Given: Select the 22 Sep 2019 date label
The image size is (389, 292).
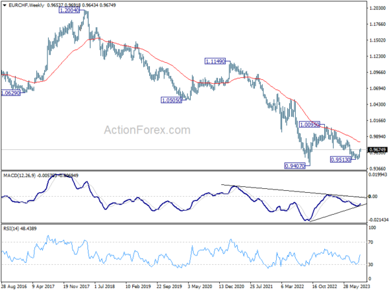Looking at the screenshot, I should (169, 286).
